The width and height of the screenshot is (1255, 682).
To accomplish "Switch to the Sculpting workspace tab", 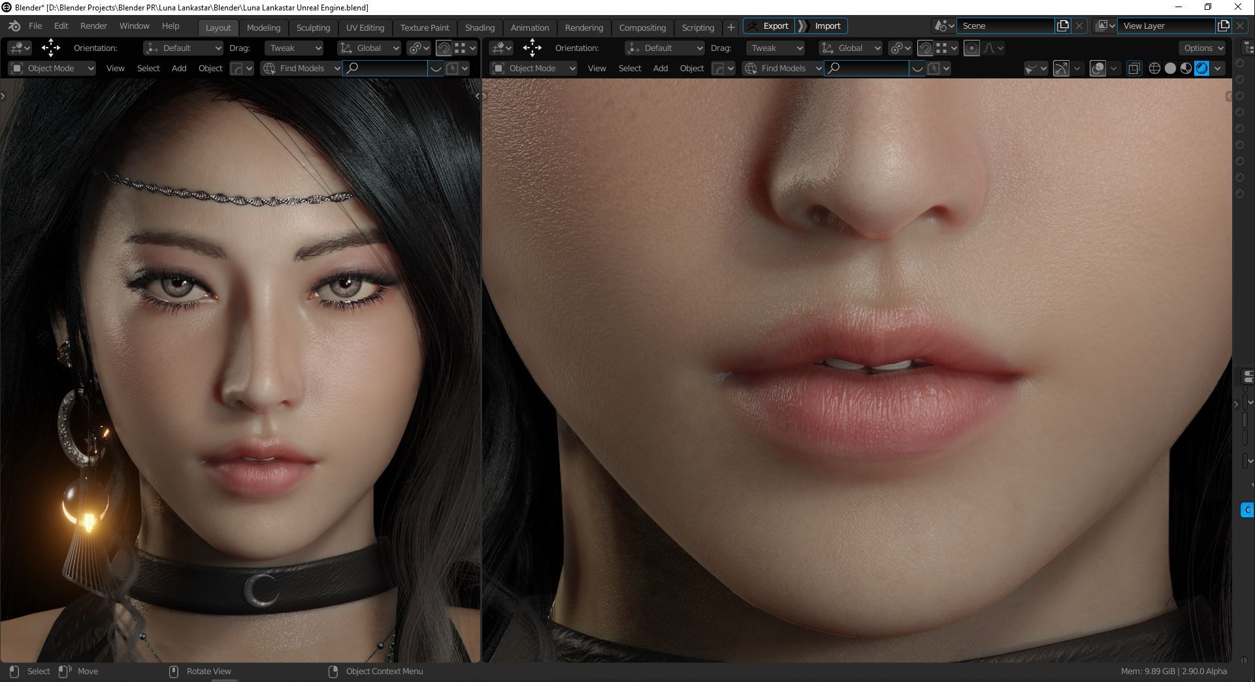I will click(x=313, y=27).
